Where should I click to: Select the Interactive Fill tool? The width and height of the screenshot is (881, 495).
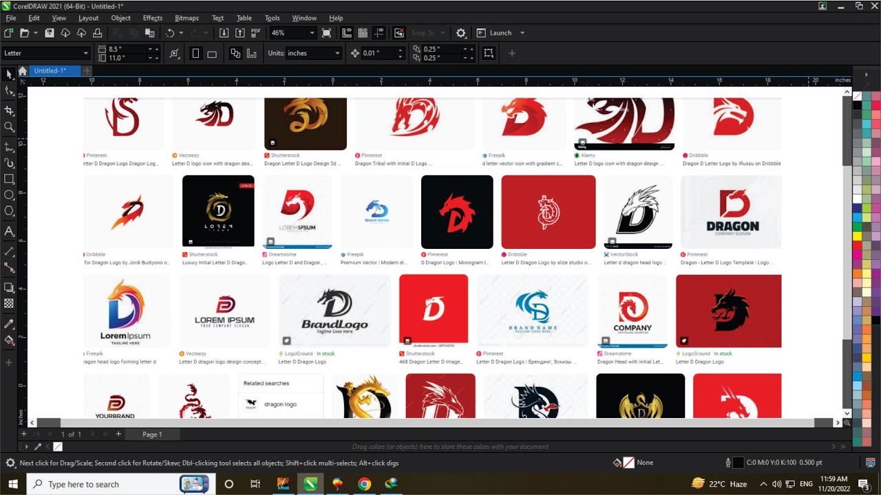pyautogui.click(x=9, y=340)
